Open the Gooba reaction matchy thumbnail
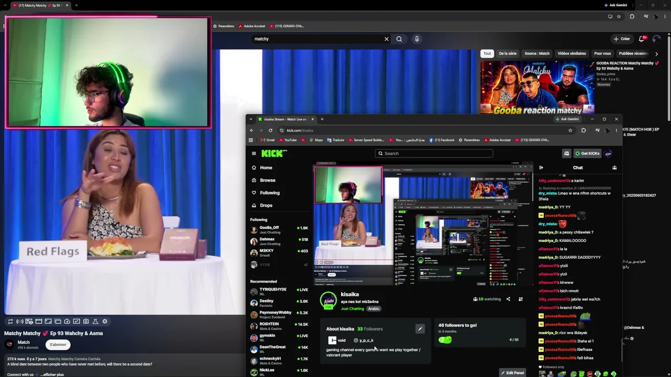Image resolution: width=671 pixels, height=377 pixels. (x=537, y=87)
